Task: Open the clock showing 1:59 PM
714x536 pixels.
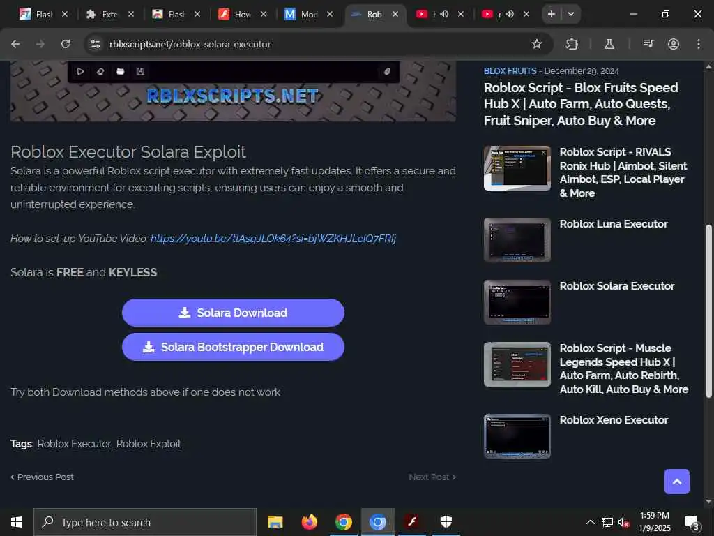Action: coord(654,522)
